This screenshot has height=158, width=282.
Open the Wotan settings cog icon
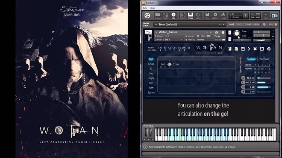click(269, 49)
